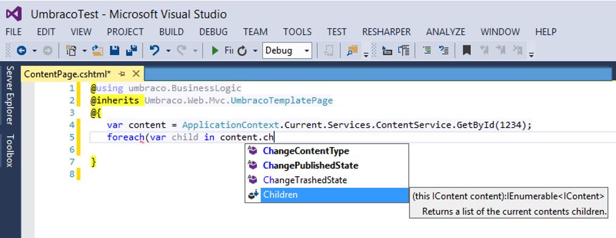Image resolution: width=616 pixels, height=238 pixels.
Task: Click the Open File folder icon
Action: [97, 50]
